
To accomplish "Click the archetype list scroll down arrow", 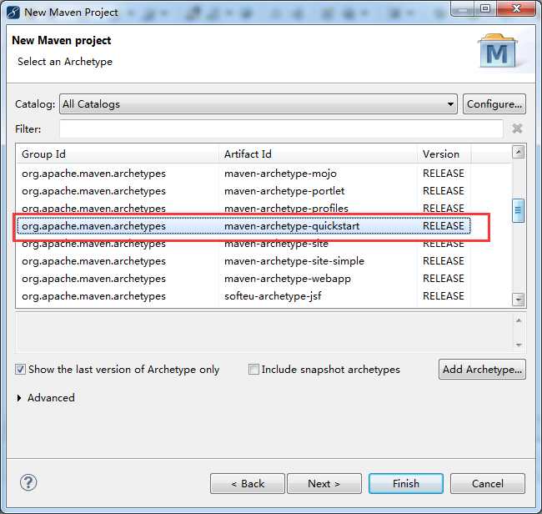I will click(518, 300).
